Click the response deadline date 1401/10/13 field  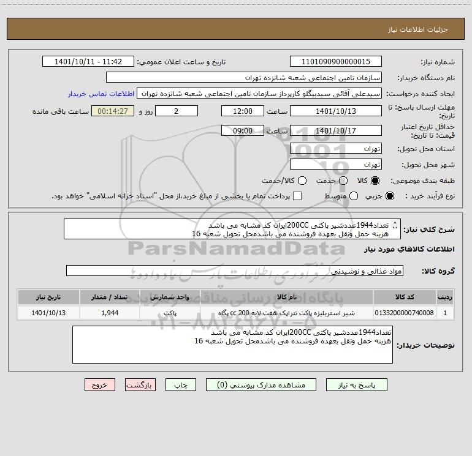pyautogui.click(x=336, y=111)
